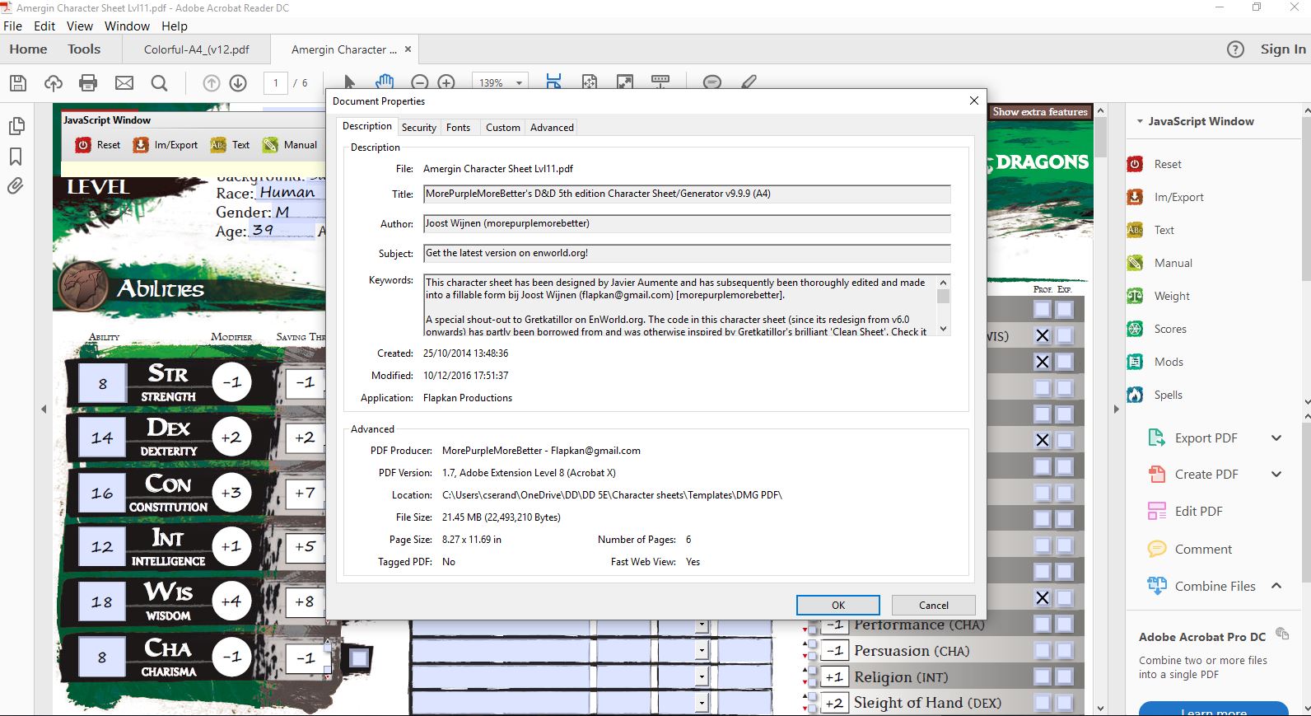Click the Save file icon in toolbar
This screenshot has width=1311, height=716.
click(18, 82)
